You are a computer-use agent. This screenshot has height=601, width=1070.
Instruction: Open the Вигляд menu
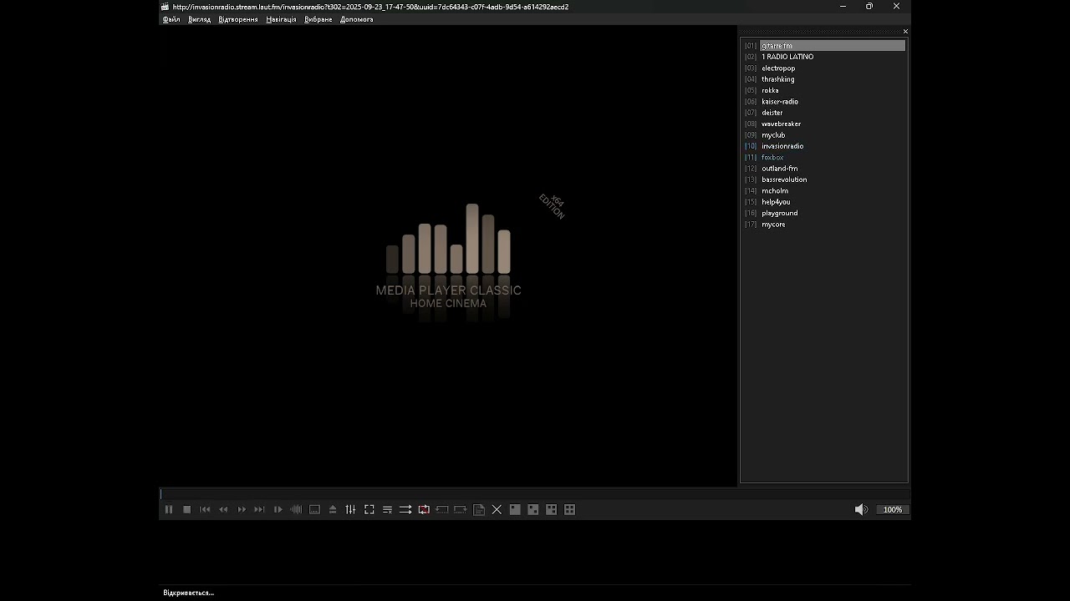point(200,19)
